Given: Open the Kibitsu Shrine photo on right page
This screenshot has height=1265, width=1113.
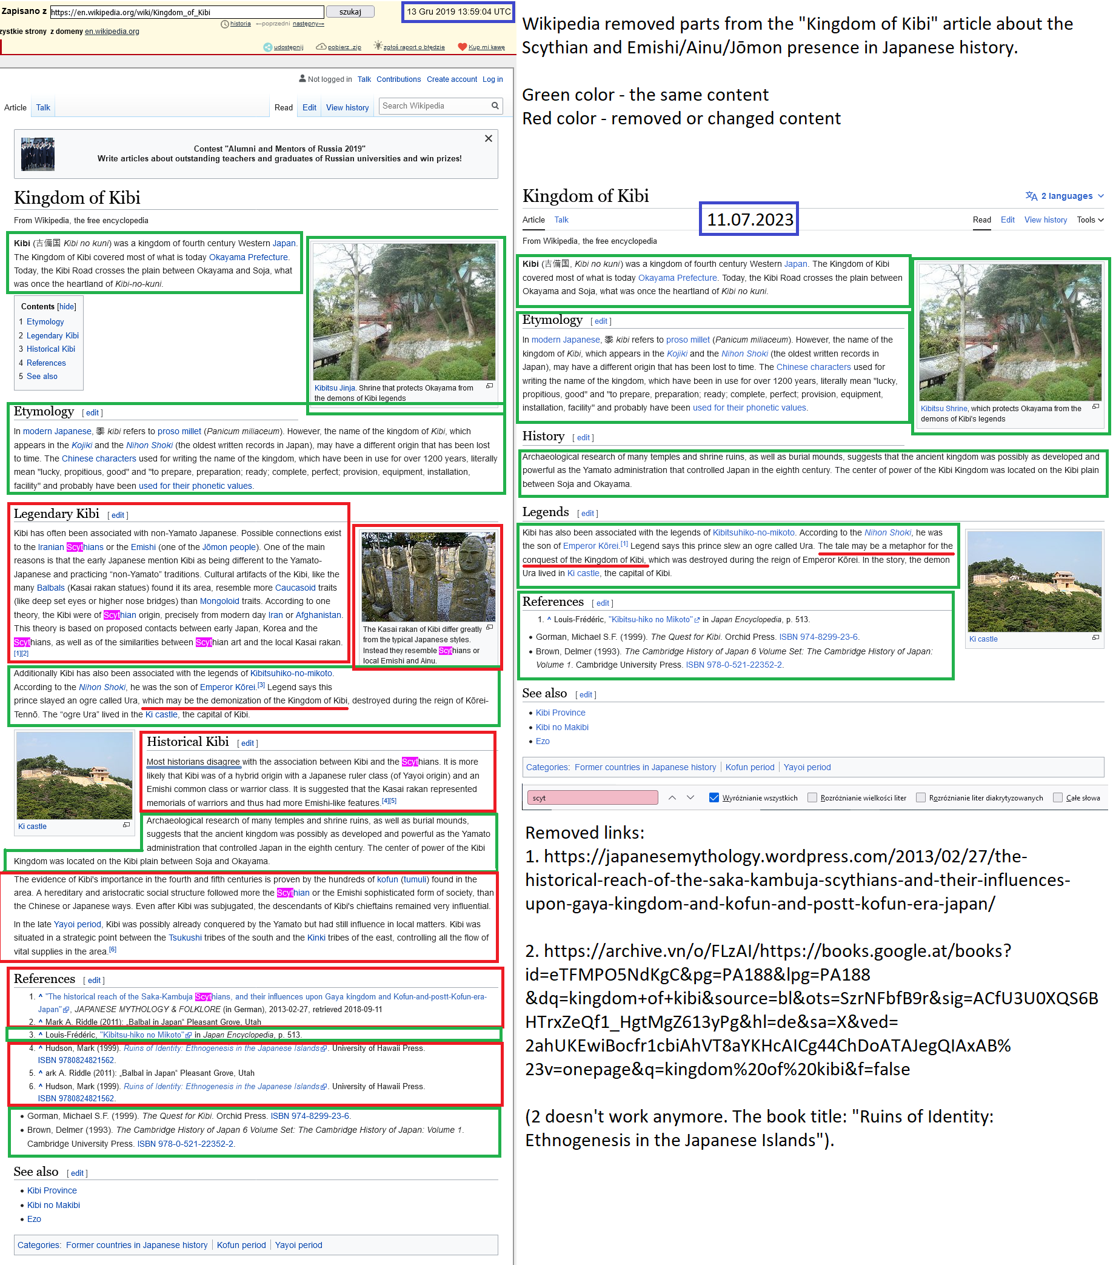Looking at the screenshot, I should (x=1011, y=332).
